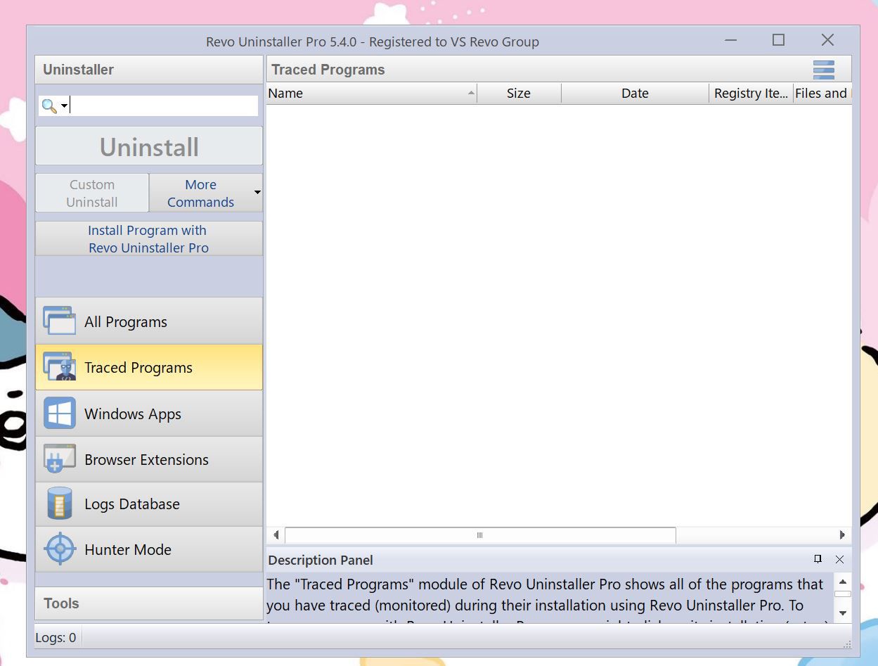Expand the Tools panel
The height and width of the screenshot is (666, 878).
pyautogui.click(x=149, y=603)
